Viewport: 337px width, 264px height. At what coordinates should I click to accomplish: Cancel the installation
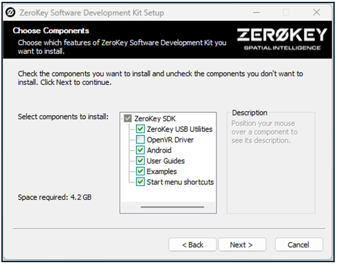(298, 245)
